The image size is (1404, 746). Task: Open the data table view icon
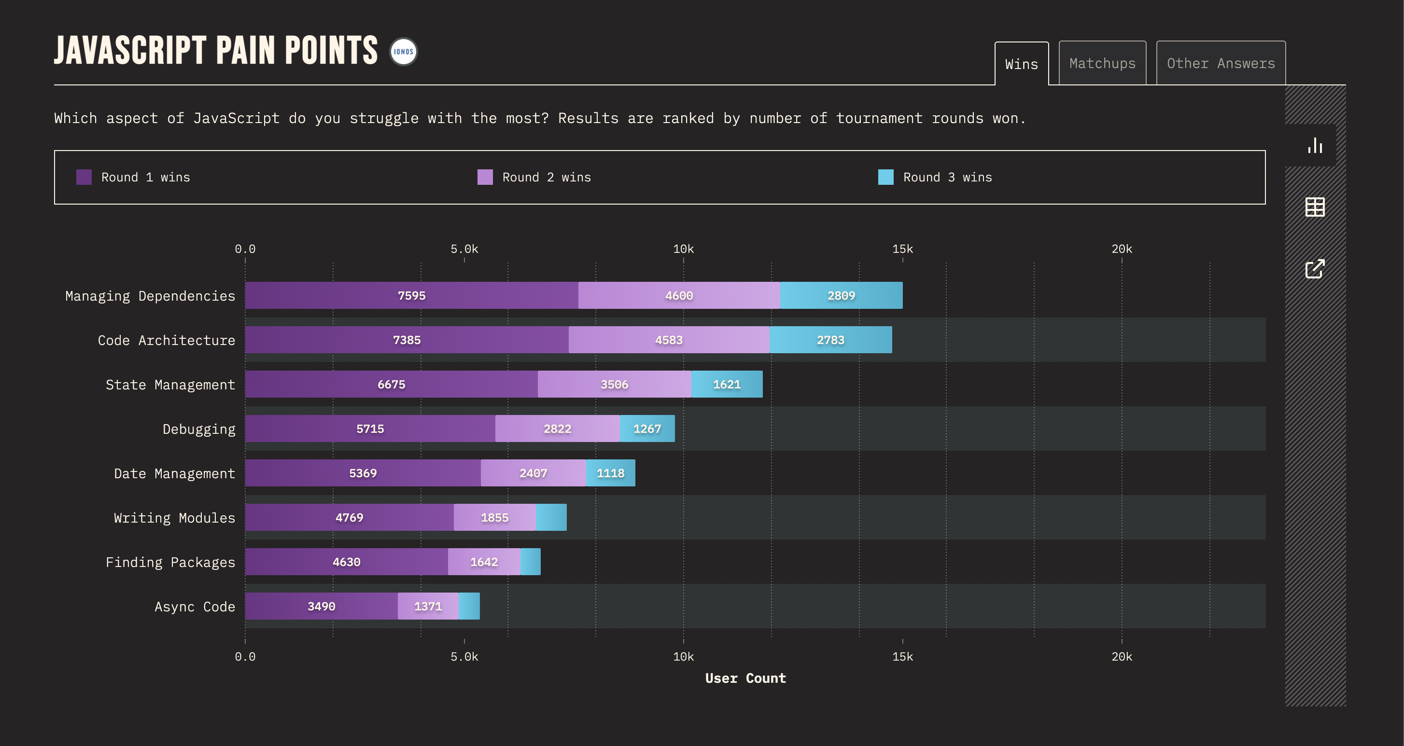(1315, 207)
